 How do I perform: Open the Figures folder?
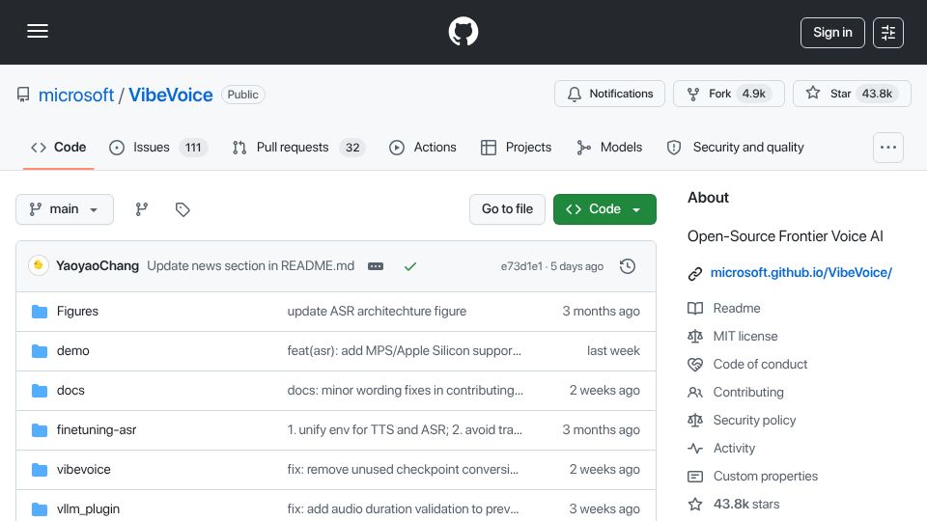coord(77,312)
